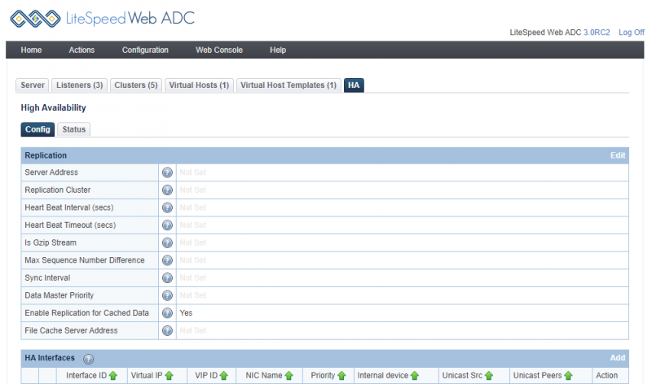Open the Web Console menu
Viewport: 652px width, 384px height.
[x=218, y=50]
